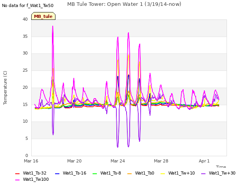
Task: Click the Temperature (C) axis label
Action: click(5, 88)
